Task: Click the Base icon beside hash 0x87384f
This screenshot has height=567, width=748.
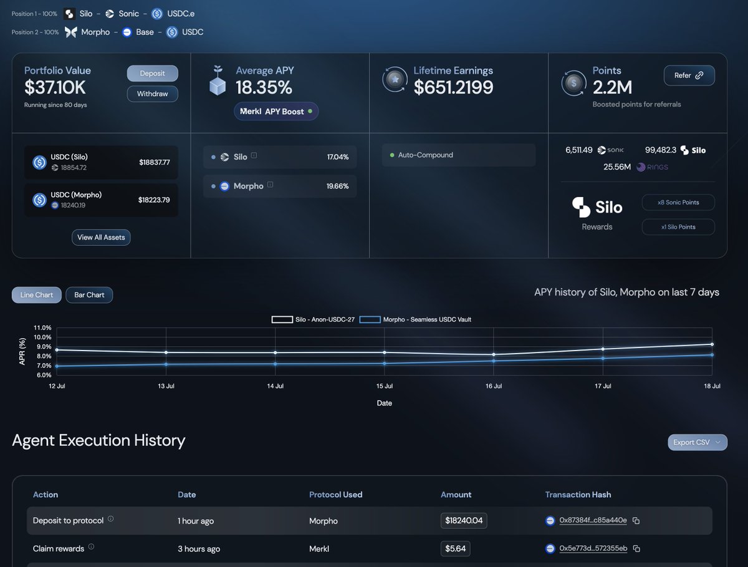Action: tap(550, 520)
